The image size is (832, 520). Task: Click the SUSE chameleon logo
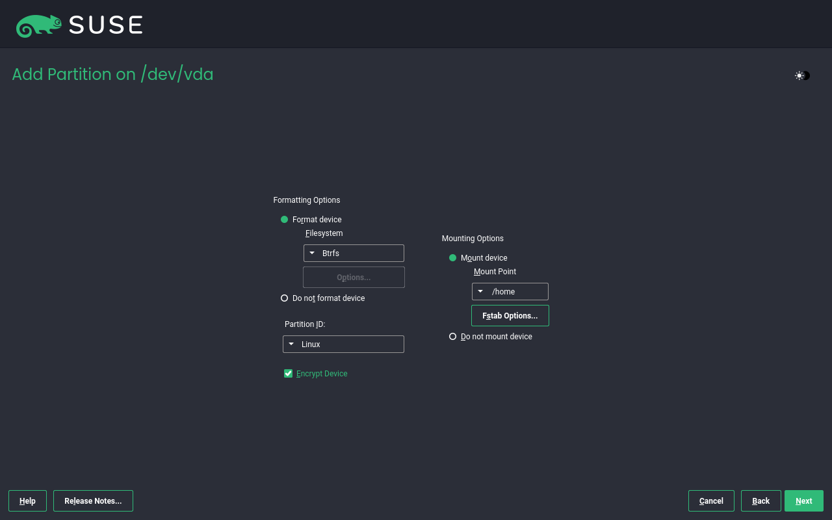point(39,25)
